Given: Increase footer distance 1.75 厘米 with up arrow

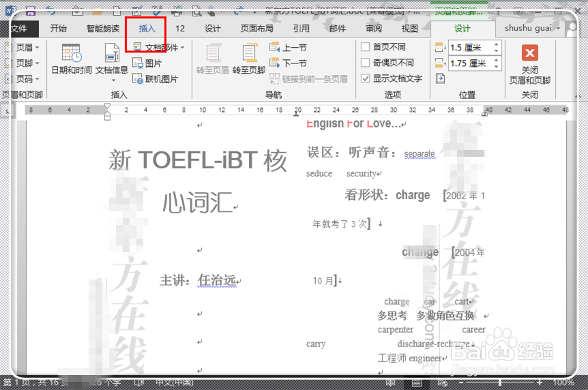Looking at the screenshot, I should point(496,60).
